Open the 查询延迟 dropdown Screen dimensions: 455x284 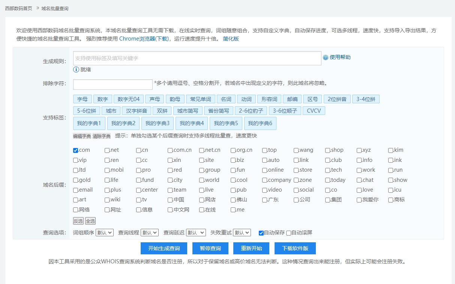coord(196,233)
